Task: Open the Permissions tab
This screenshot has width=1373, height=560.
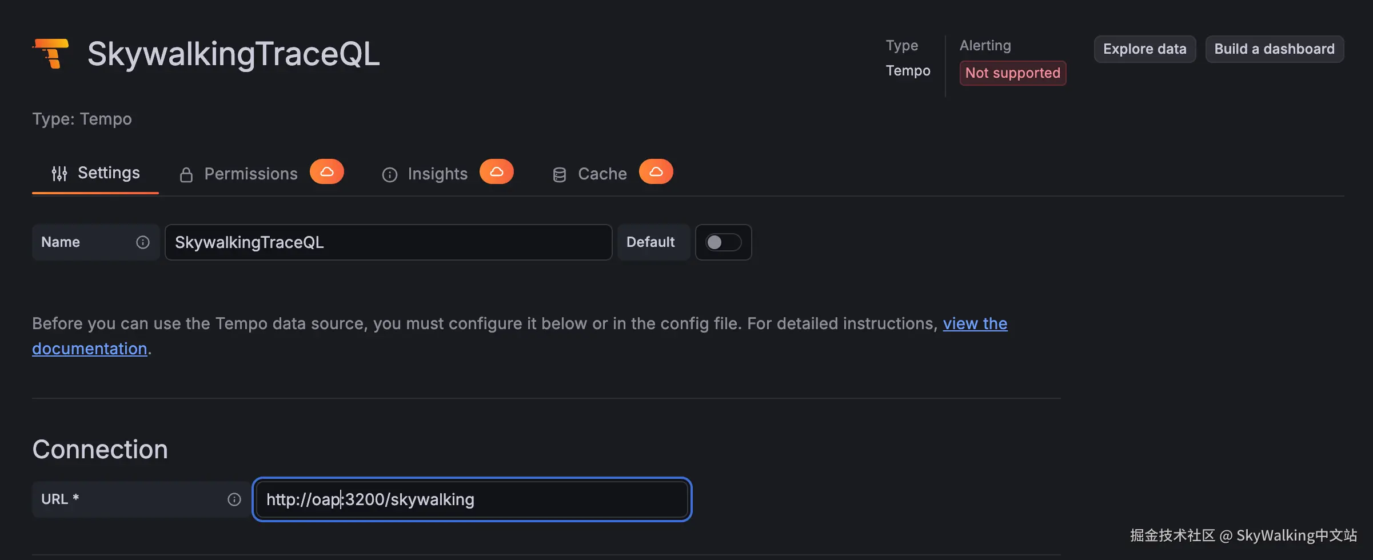Action: tap(251, 174)
